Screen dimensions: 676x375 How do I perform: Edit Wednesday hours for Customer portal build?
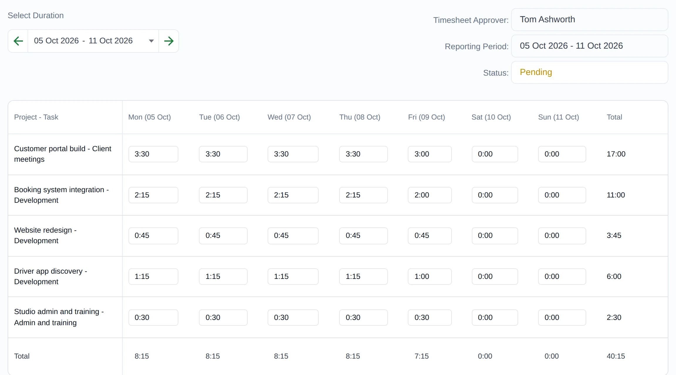click(x=293, y=154)
